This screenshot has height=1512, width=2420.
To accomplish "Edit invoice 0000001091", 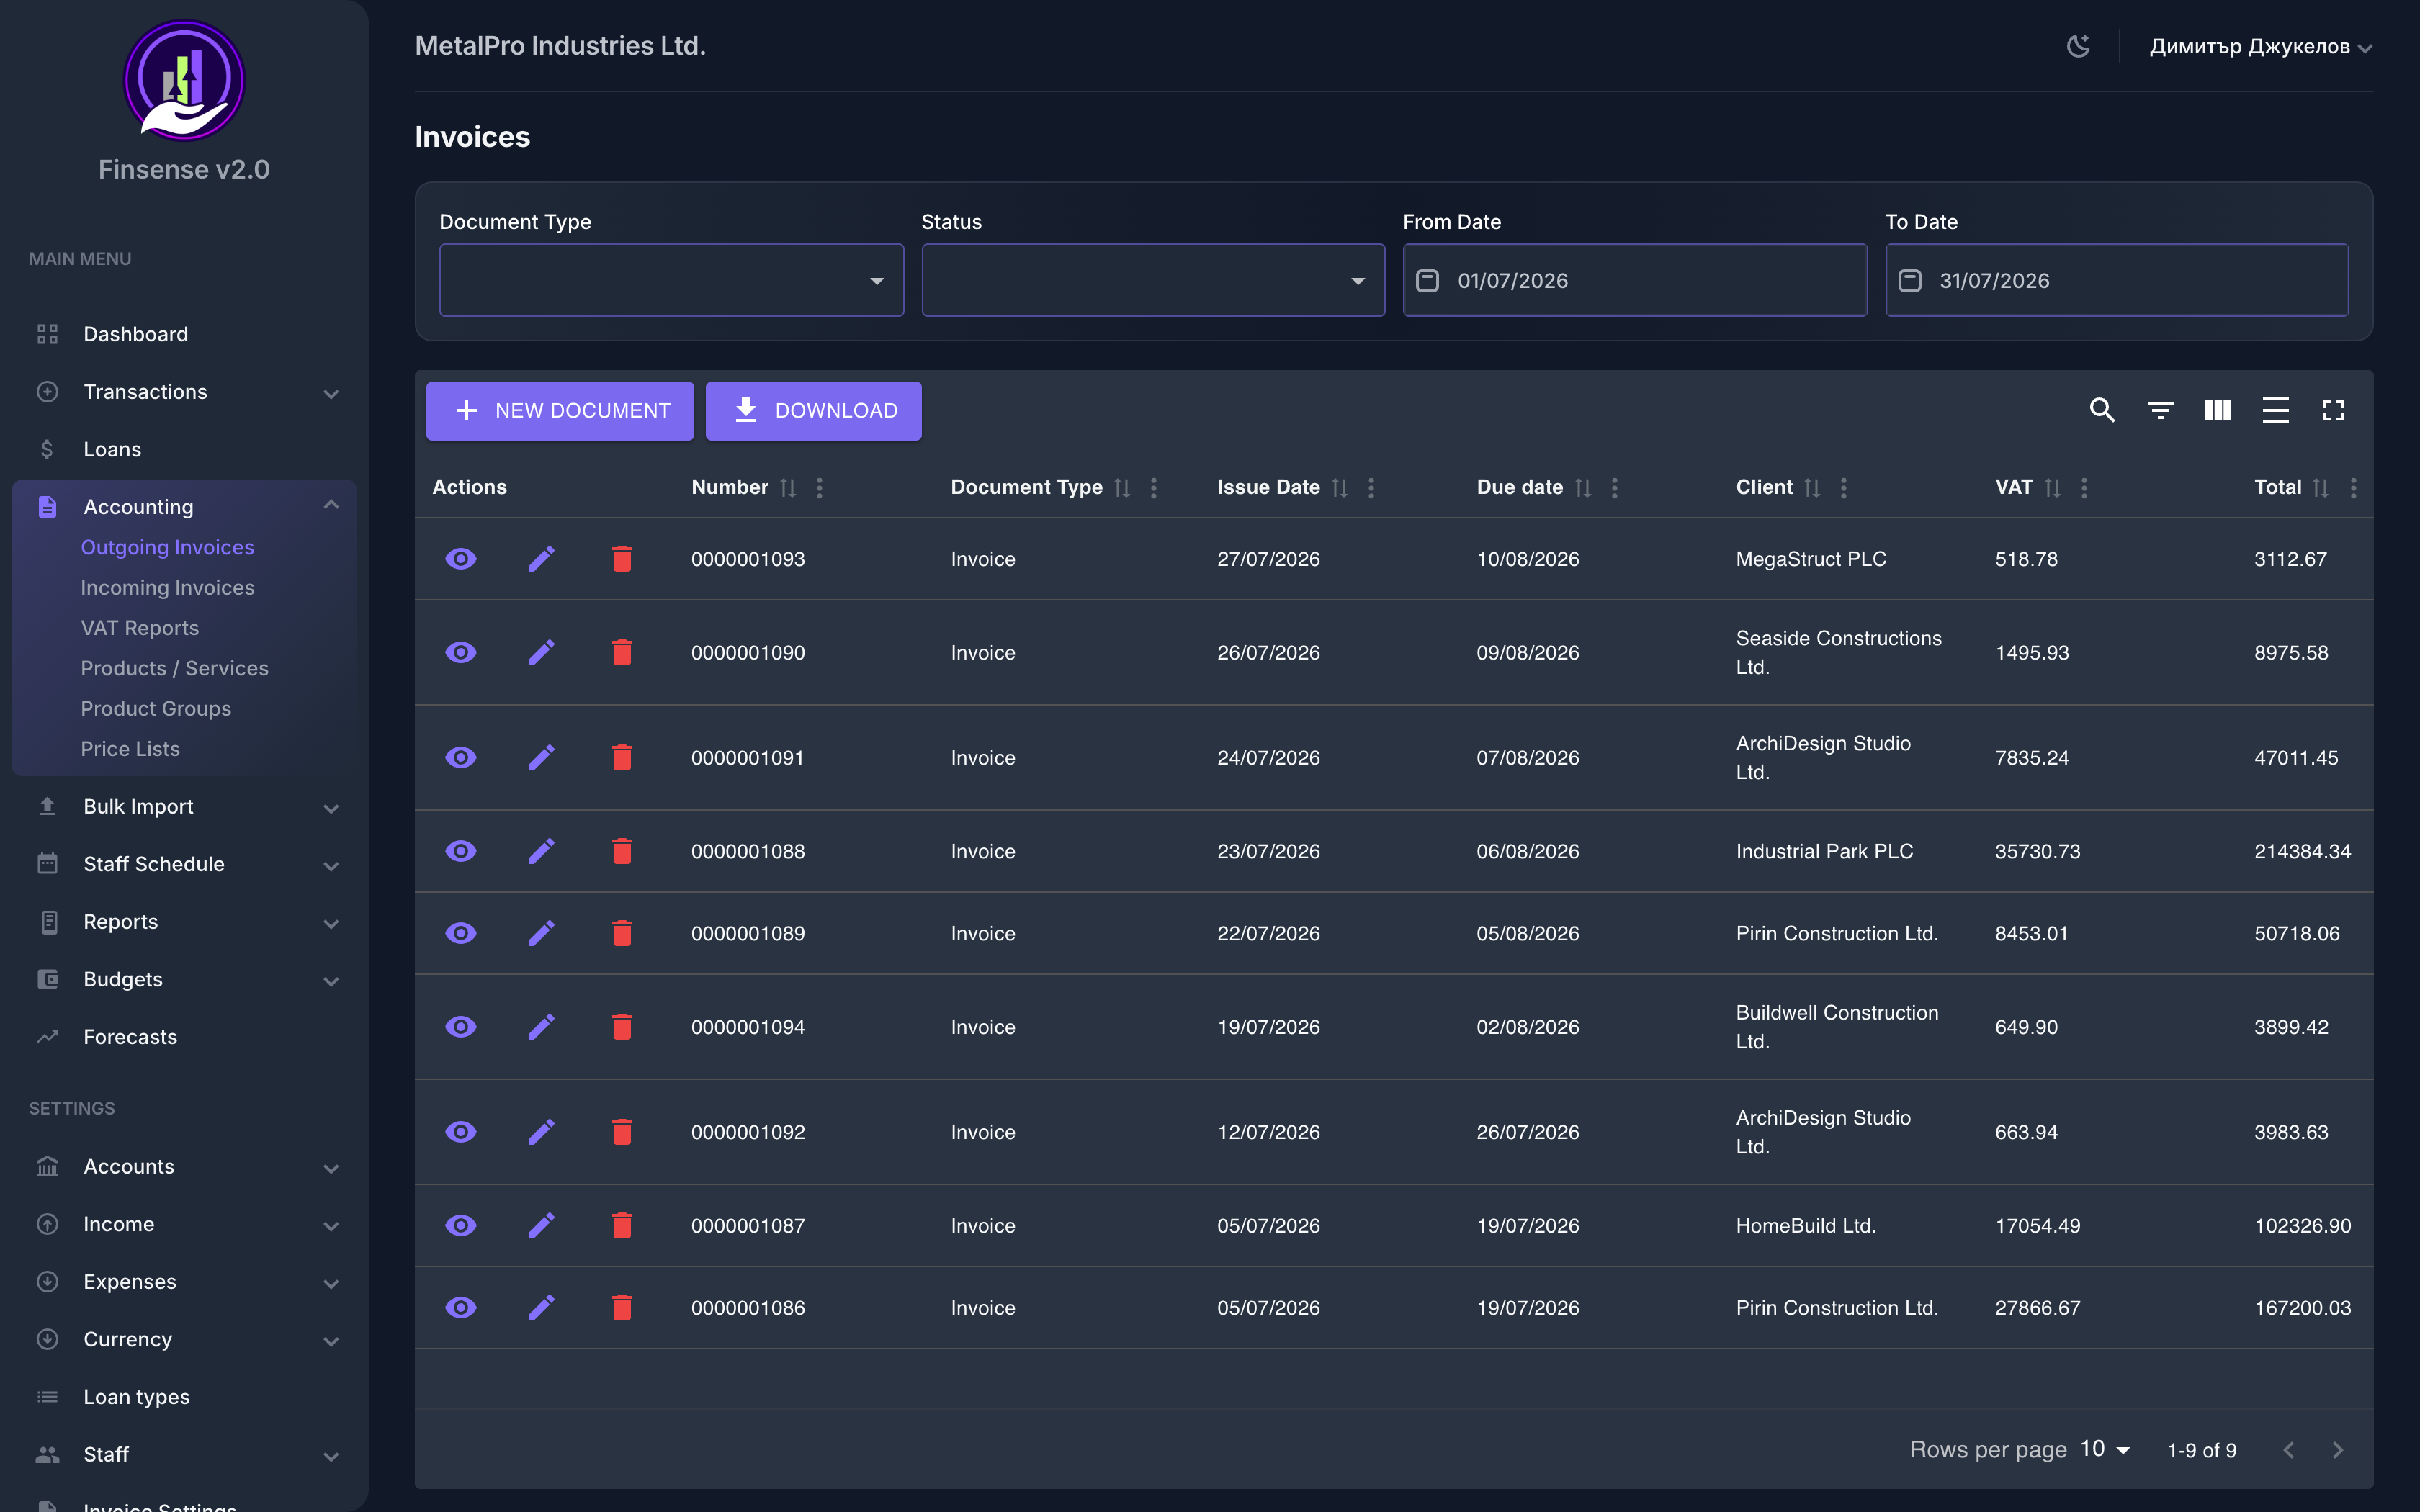I will point(541,757).
